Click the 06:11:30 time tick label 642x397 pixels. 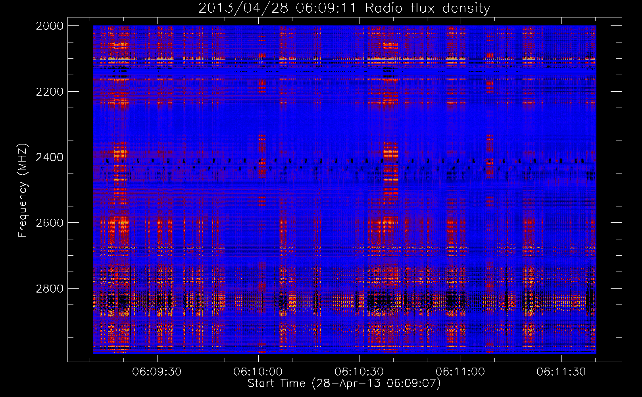pos(561,372)
